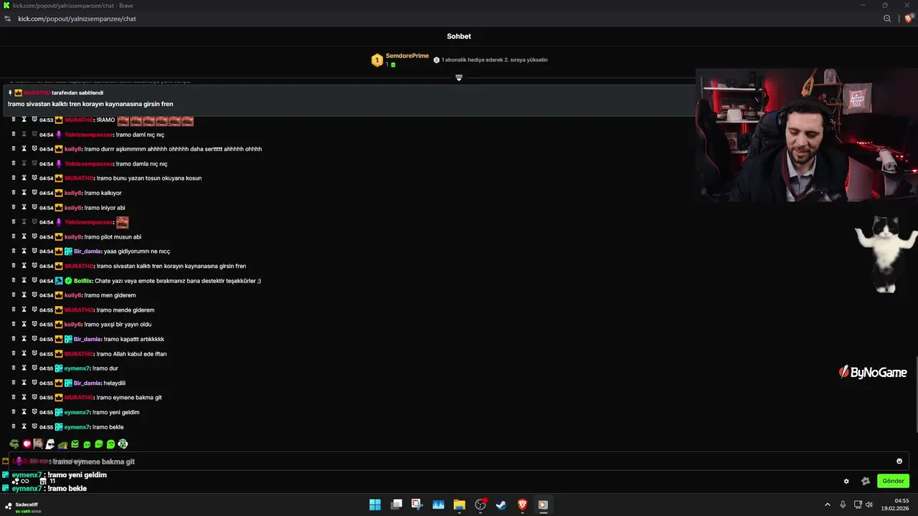Open SemdorePrime's profile in the leaderboard

pyautogui.click(x=407, y=56)
